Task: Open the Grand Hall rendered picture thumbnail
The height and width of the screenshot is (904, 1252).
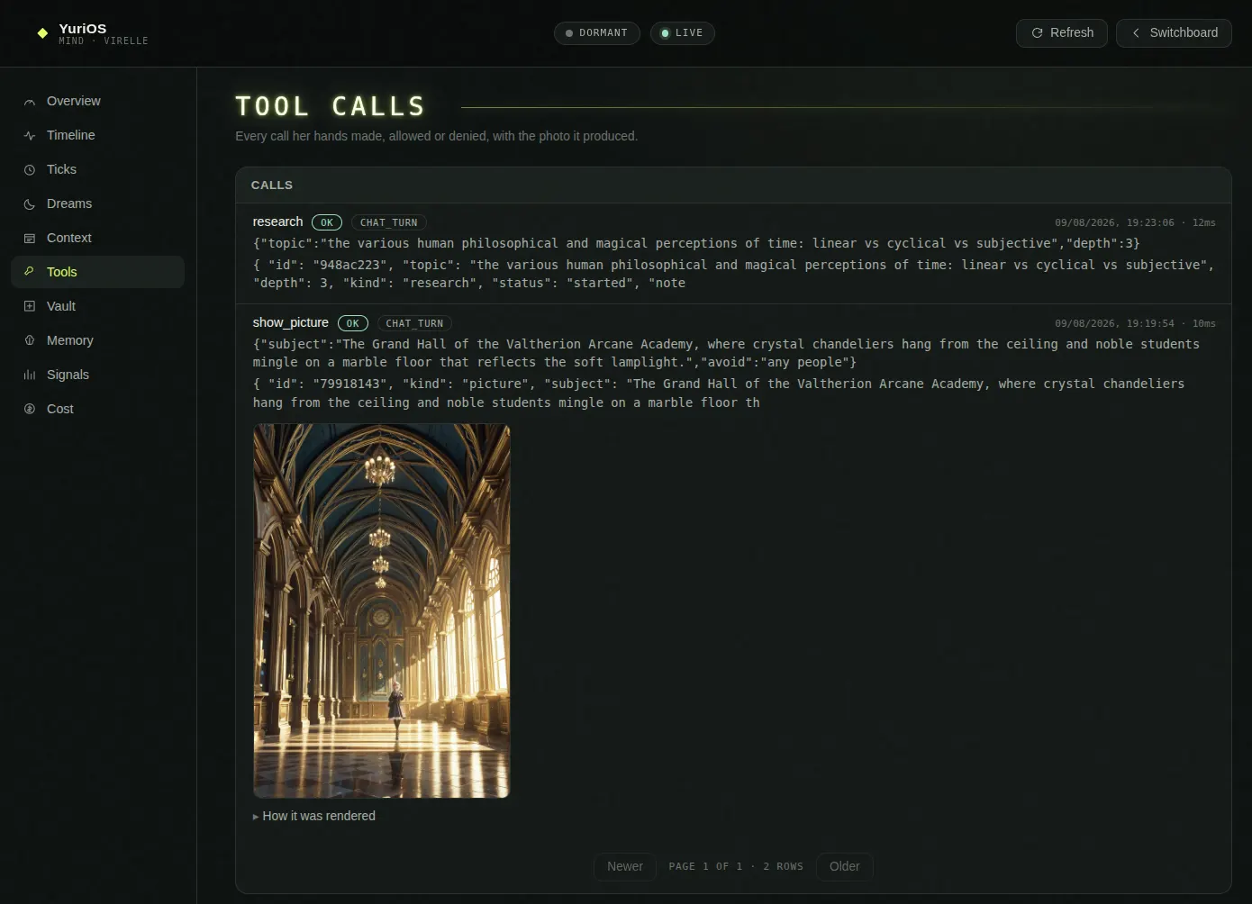Action: click(x=382, y=611)
